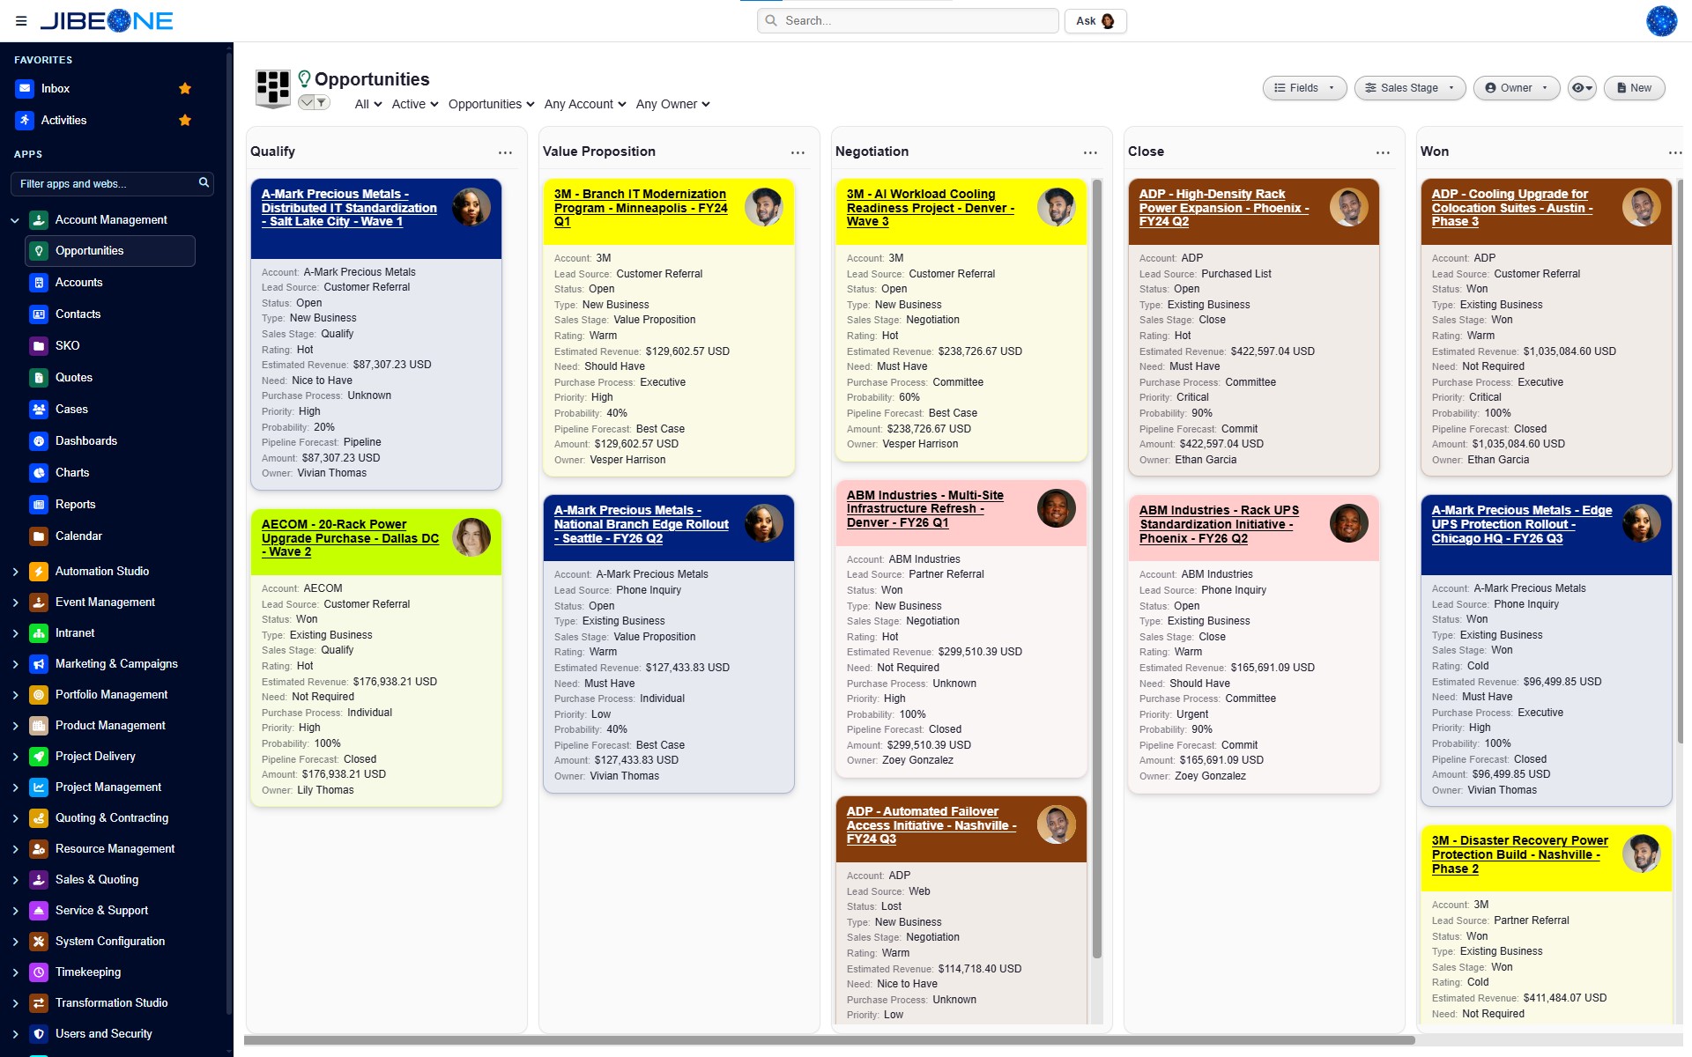The height and width of the screenshot is (1057, 1692).
Task: Expand the Quoting & Contracting section
Action: 15,818
